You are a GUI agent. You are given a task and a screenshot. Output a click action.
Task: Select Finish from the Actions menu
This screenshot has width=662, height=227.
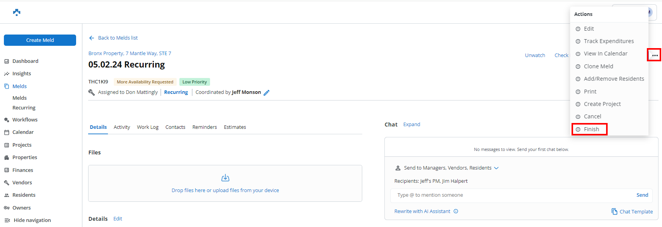pyautogui.click(x=591, y=129)
